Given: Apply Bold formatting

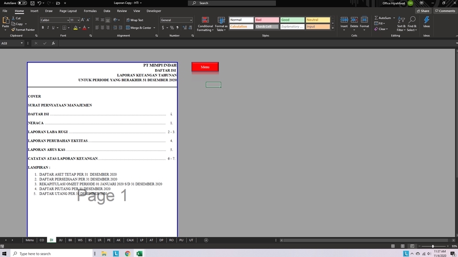Looking at the screenshot, I should 43,28.
